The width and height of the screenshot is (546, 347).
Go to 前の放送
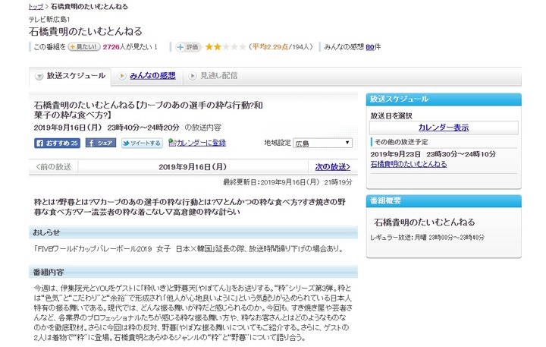54,167
